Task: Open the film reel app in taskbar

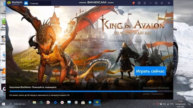Action: (x=76, y=103)
